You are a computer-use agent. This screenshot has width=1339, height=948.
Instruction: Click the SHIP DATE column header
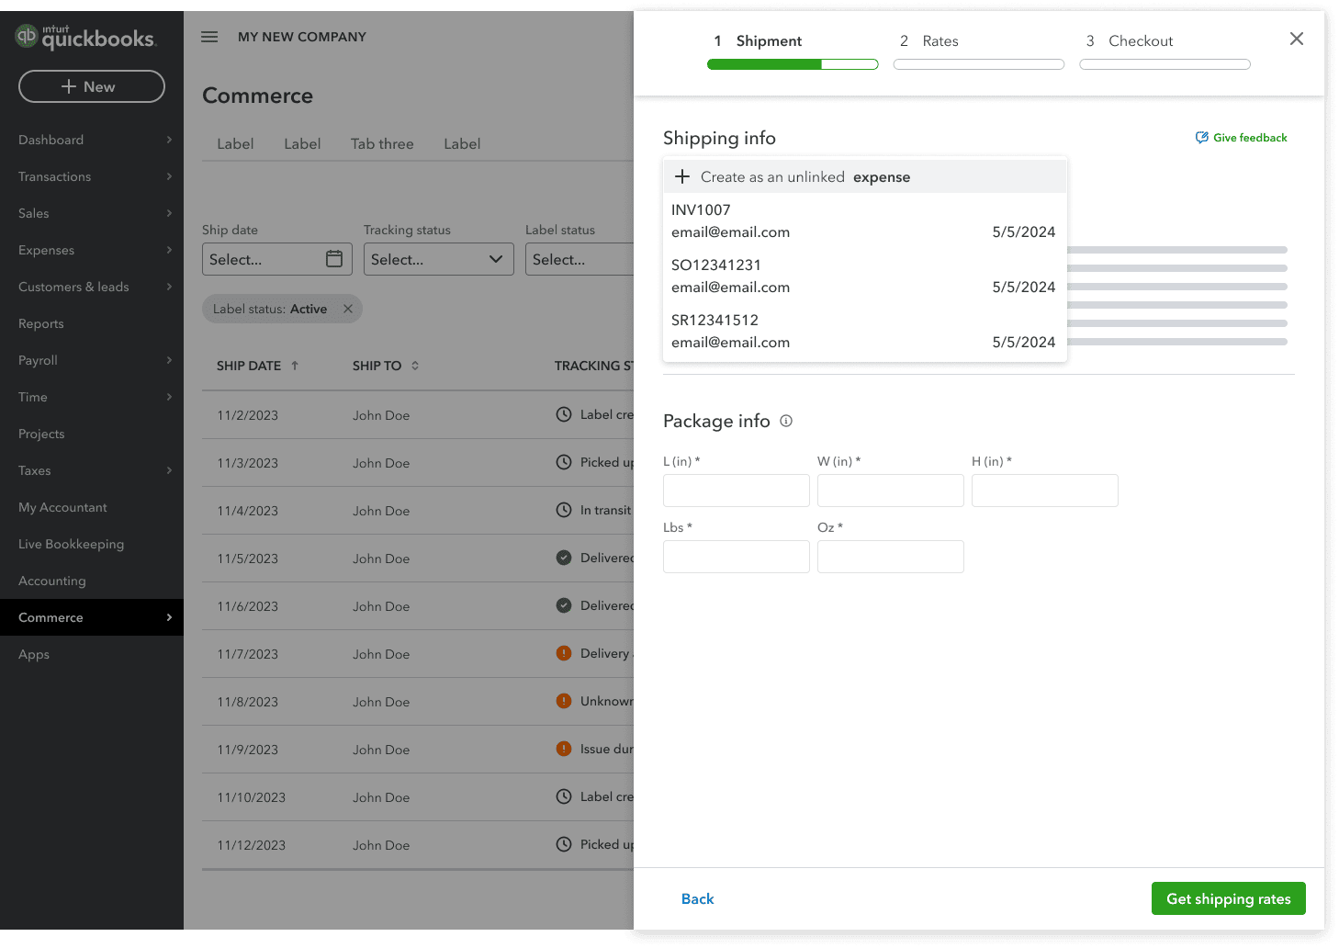pyautogui.click(x=249, y=366)
